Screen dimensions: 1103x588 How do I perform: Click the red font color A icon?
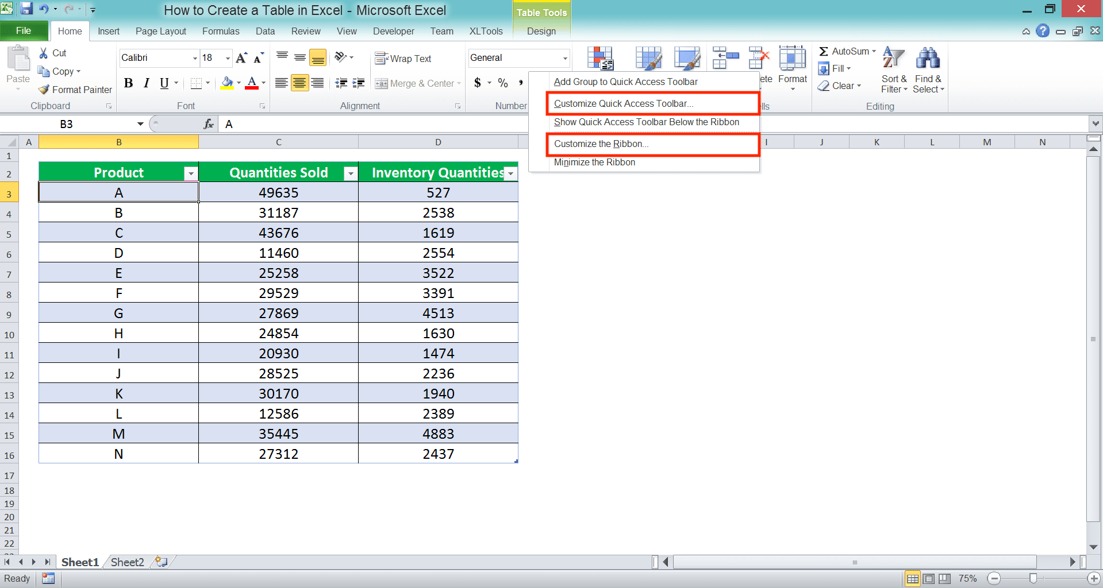tap(252, 83)
